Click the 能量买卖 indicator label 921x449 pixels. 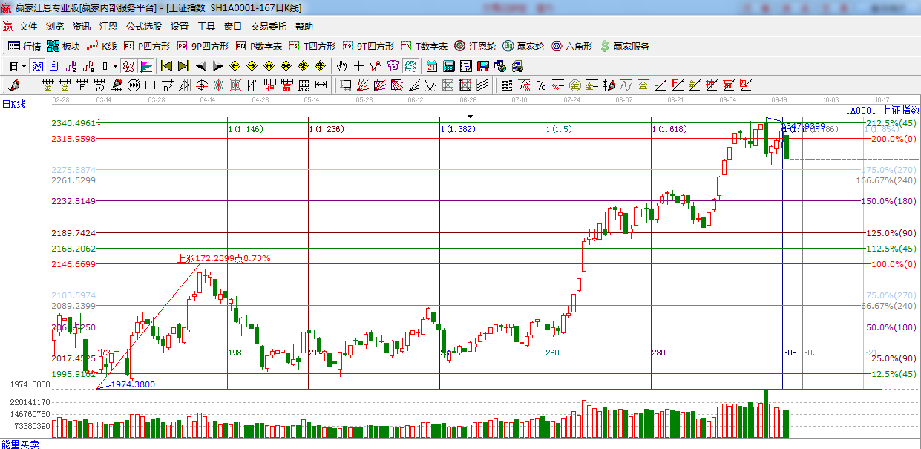pyautogui.click(x=21, y=444)
